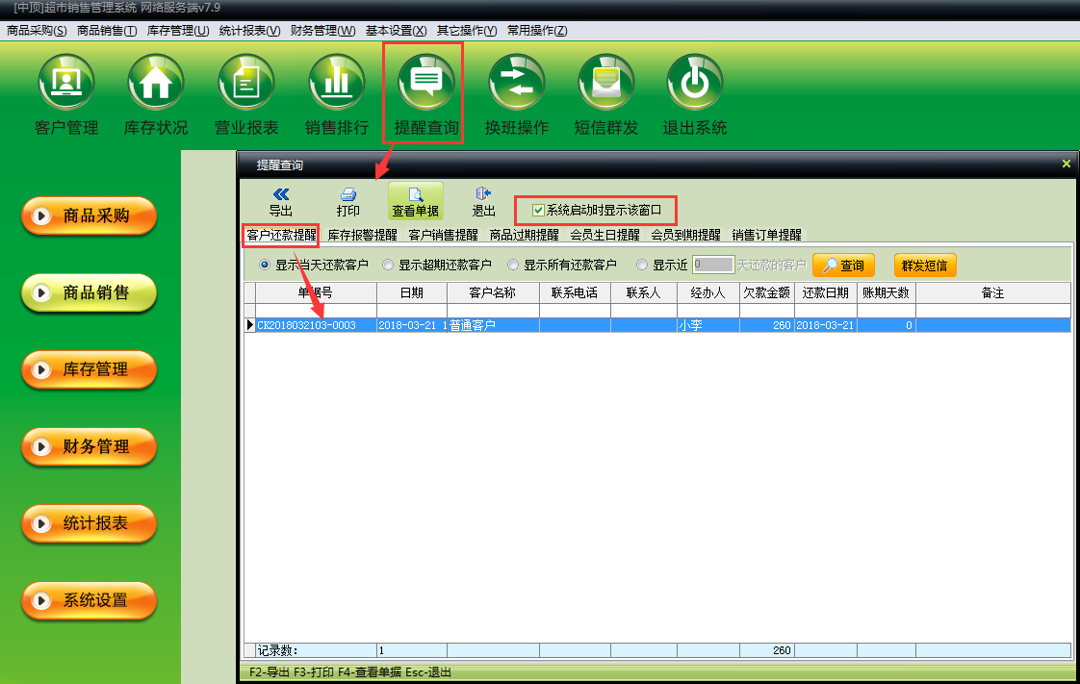Viewport: 1080px width, 684px height.
Task: Click the 库存状况 house icon
Action: point(156,84)
